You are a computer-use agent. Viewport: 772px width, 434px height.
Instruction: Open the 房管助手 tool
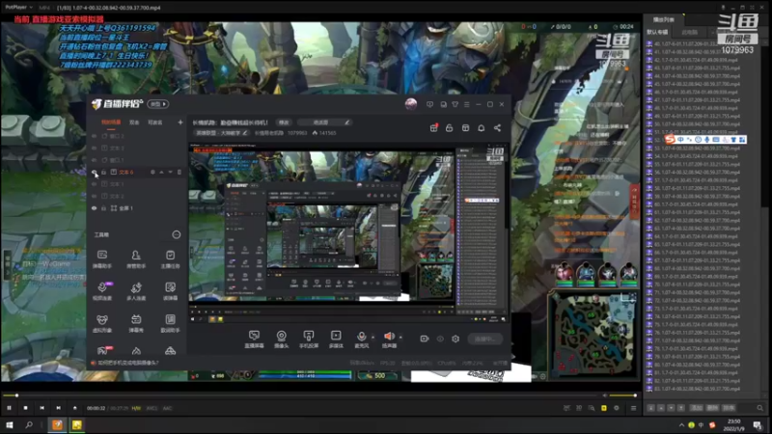point(136,258)
